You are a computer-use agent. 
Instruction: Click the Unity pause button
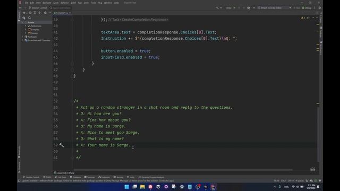click(x=239, y=8)
